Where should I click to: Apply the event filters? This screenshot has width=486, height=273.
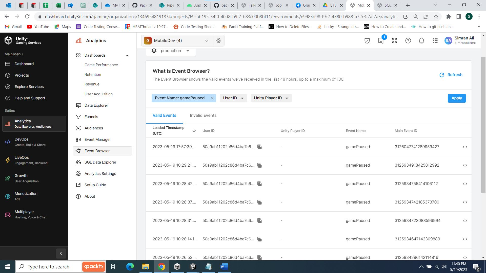point(456,98)
